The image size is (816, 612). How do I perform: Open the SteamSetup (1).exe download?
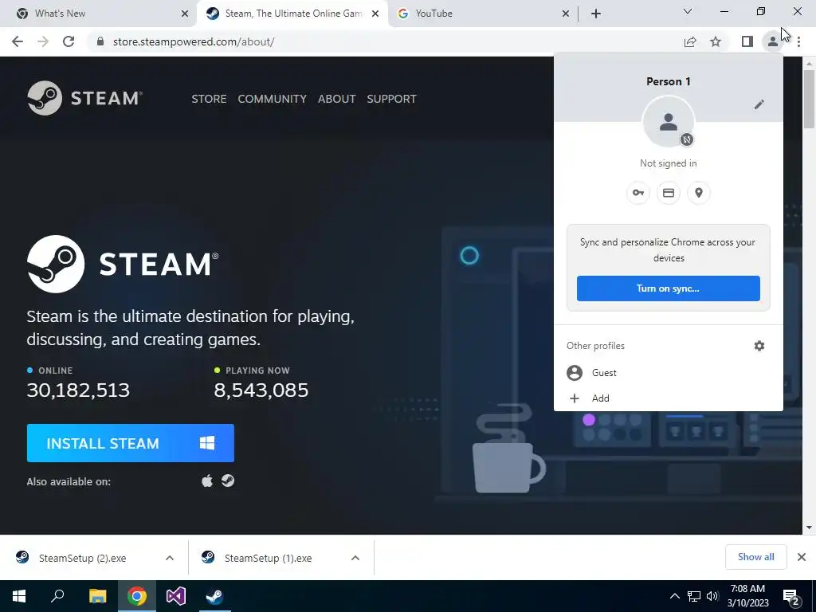pos(268,558)
